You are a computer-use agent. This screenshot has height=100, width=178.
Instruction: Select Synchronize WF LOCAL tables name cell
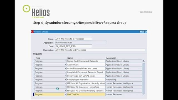pos(86,76)
